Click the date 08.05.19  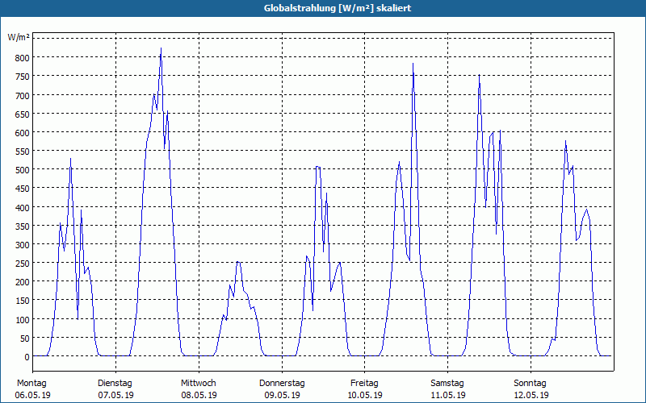[199, 395]
